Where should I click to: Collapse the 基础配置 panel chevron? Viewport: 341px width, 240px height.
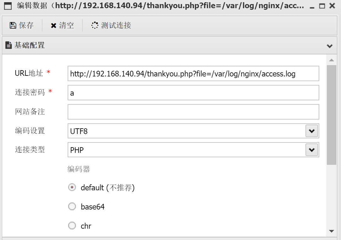pyautogui.click(x=330, y=46)
